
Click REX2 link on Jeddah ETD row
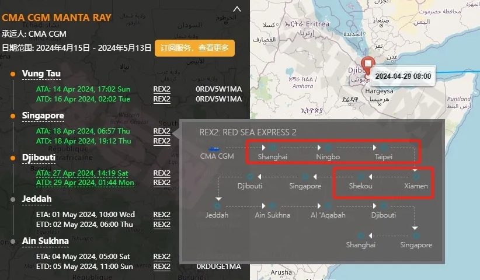(x=162, y=225)
